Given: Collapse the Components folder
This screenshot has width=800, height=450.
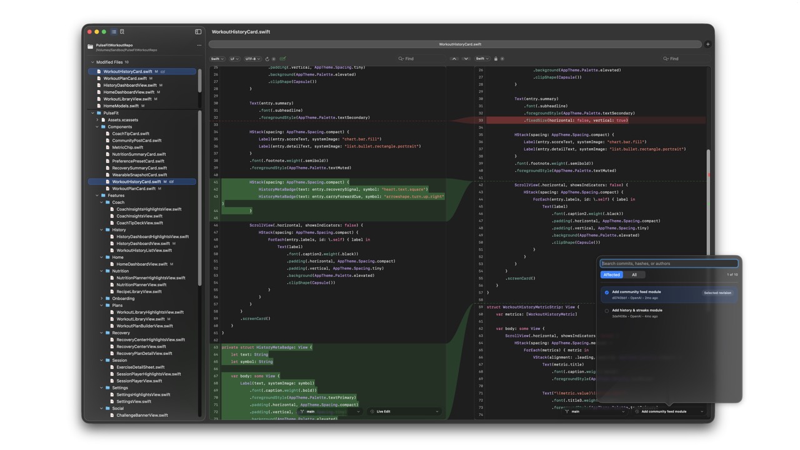Looking at the screenshot, I should pyautogui.click(x=97, y=127).
